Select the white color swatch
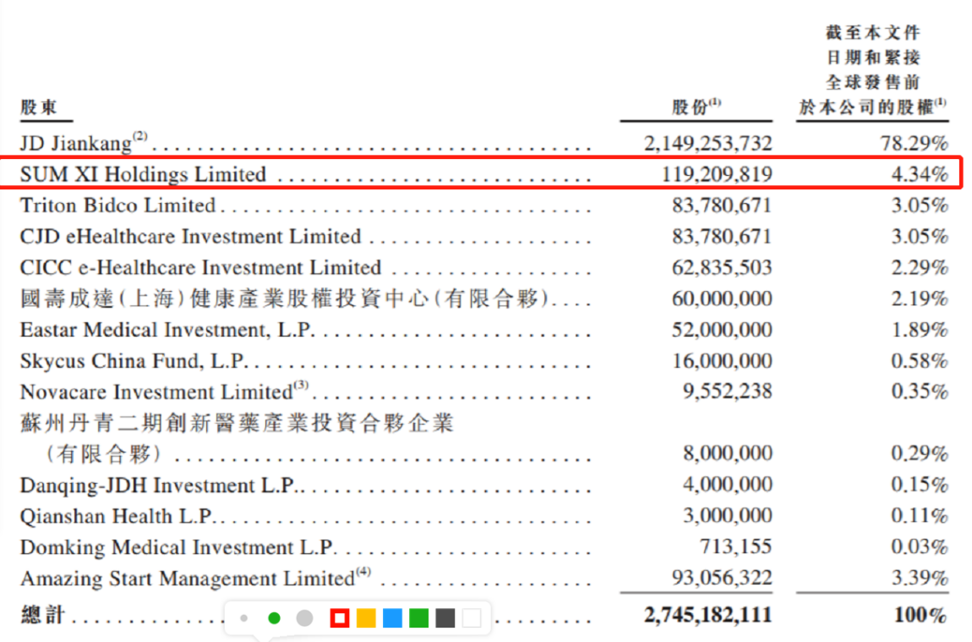Viewport: 972px width, 642px height. pos(472,618)
